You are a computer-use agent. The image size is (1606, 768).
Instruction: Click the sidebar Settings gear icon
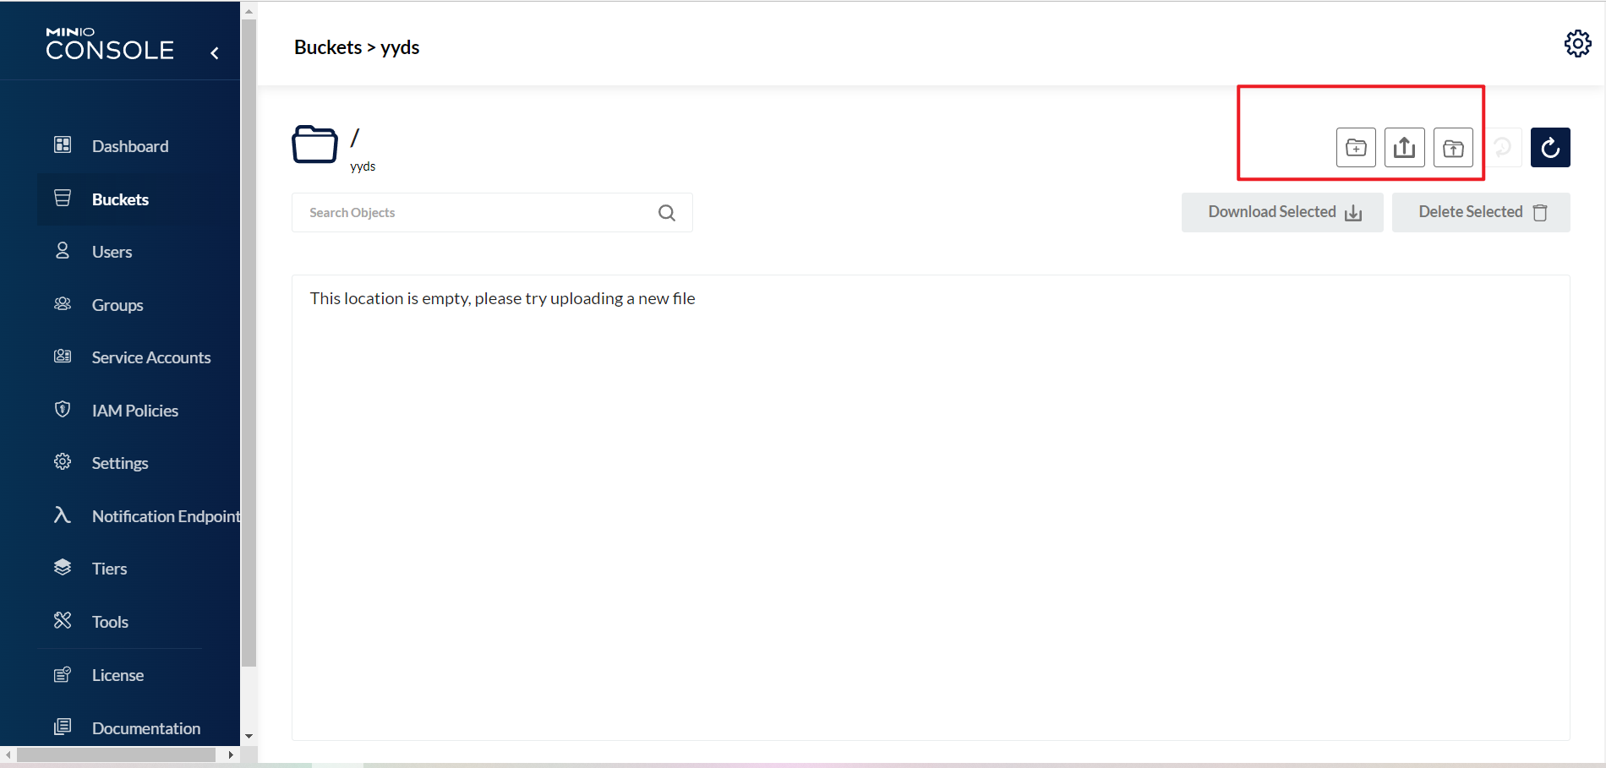point(63,461)
